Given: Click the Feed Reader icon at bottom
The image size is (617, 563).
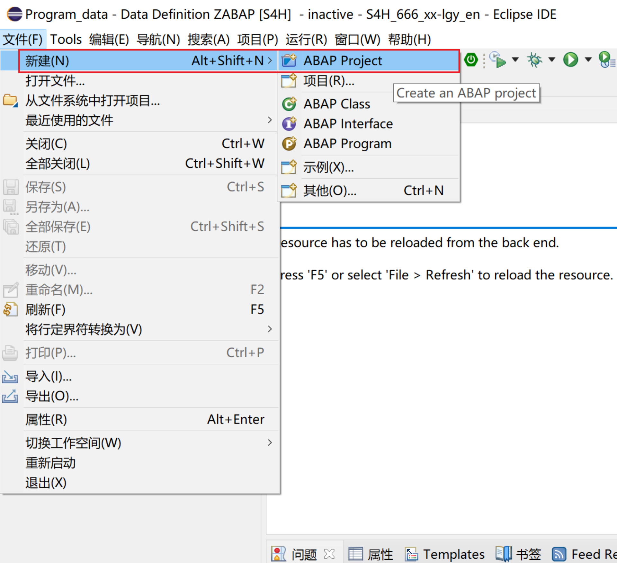Looking at the screenshot, I should coord(559,554).
